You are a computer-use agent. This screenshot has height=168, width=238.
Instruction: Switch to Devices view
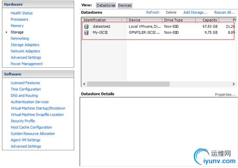tap(125, 6)
